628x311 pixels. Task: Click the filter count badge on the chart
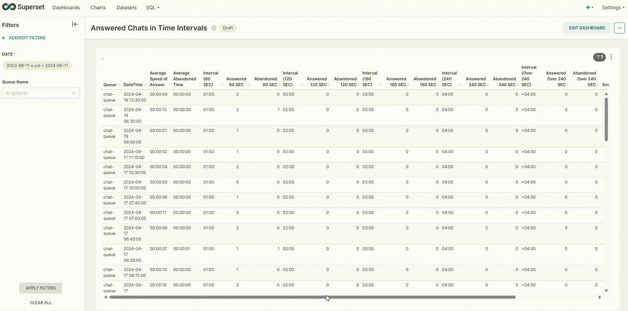tap(599, 57)
